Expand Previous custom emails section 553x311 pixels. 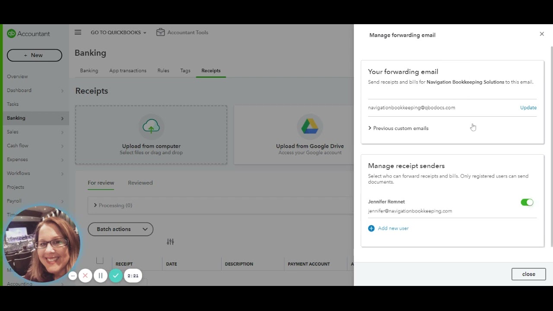(x=398, y=128)
